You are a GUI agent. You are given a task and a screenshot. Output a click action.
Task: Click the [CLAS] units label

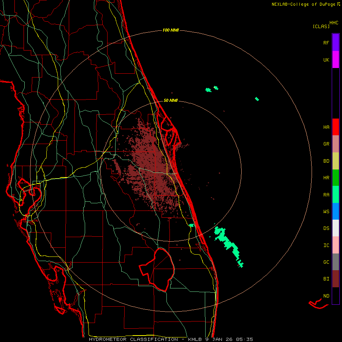[321, 26]
